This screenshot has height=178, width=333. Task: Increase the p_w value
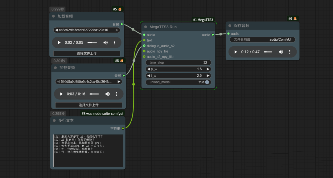click(208, 69)
